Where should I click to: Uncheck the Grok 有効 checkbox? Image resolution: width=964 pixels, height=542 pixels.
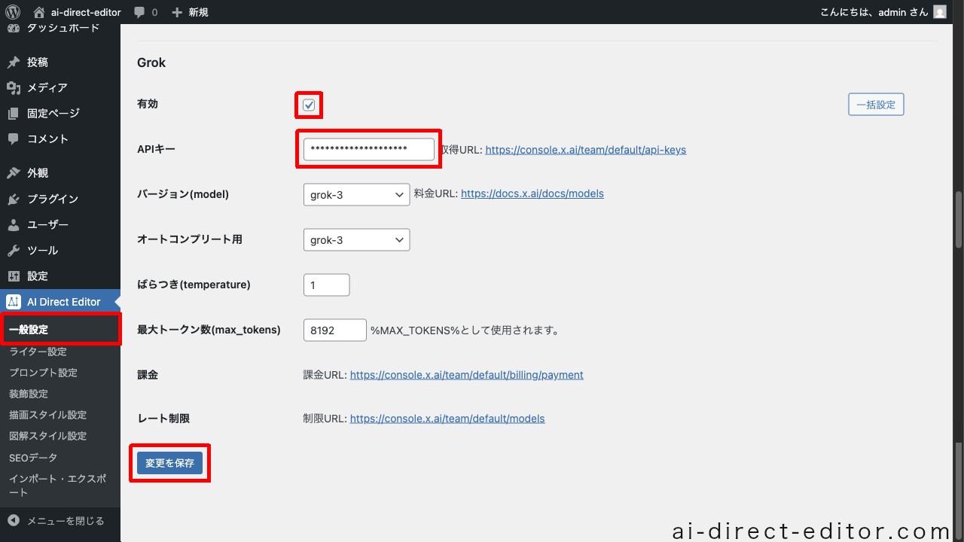pyautogui.click(x=309, y=105)
